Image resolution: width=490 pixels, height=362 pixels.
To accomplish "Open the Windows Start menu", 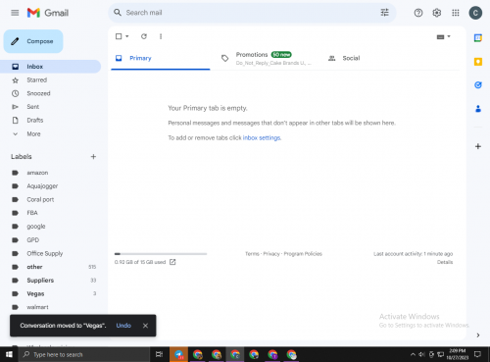I will click(9, 354).
